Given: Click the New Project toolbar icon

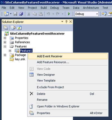Looking at the screenshot, I should point(6,14).
